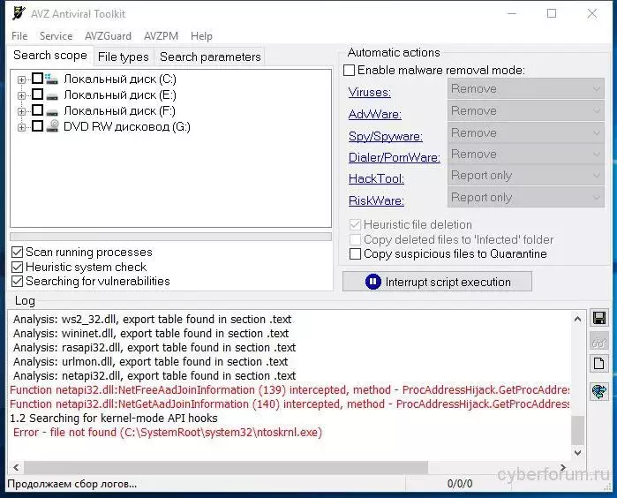The image size is (617, 498).
Task: Click the drive F: disk icon
Action: coord(51,112)
